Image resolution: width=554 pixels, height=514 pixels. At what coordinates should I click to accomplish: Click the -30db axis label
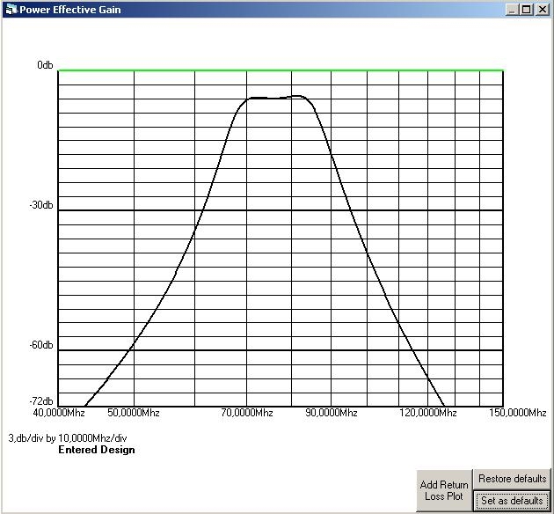click(x=41, y=205)
